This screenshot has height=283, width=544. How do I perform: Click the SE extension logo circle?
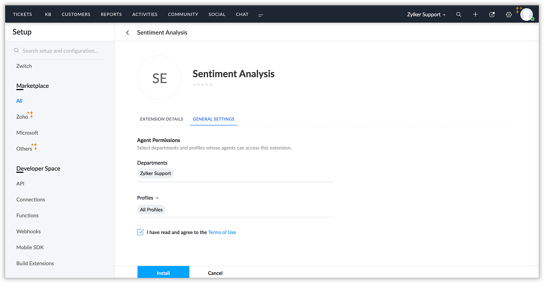pyautogui.click(x=159, y=78)
